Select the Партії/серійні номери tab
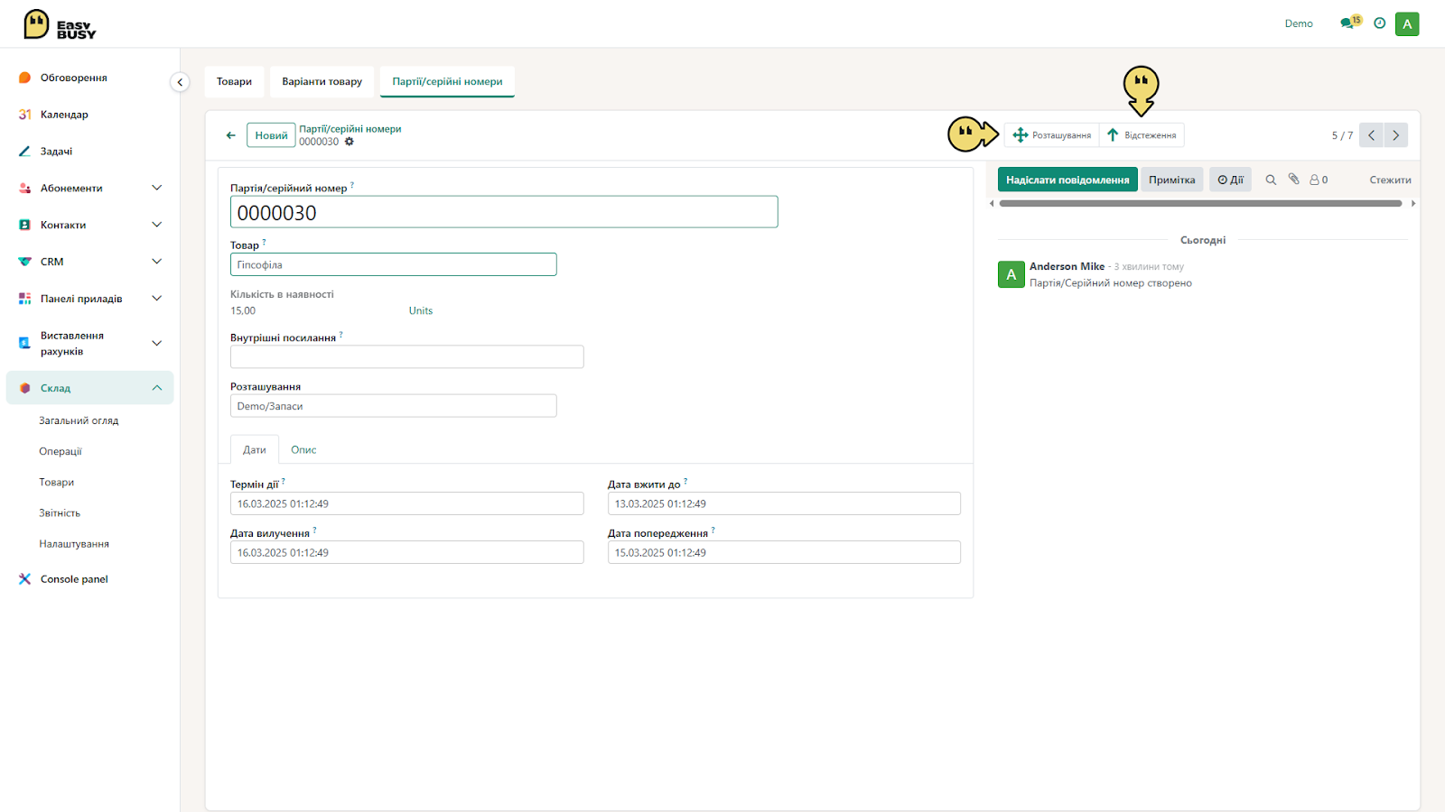 coord(447,81)
